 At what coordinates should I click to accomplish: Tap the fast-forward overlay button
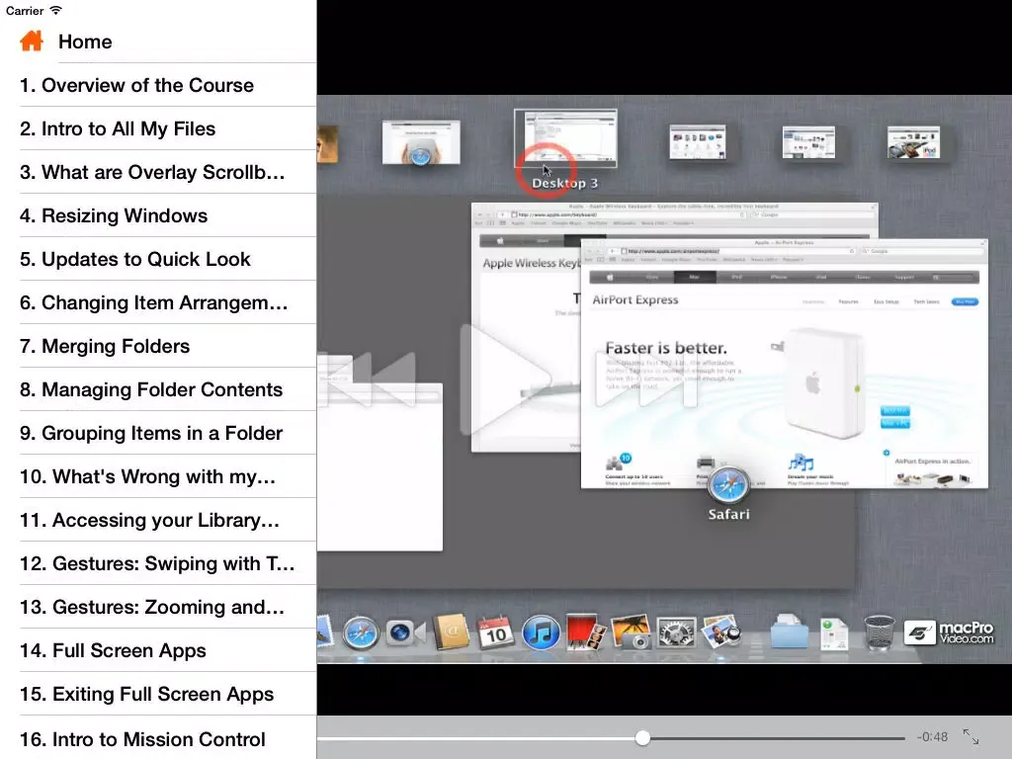(x=646, y=379)
